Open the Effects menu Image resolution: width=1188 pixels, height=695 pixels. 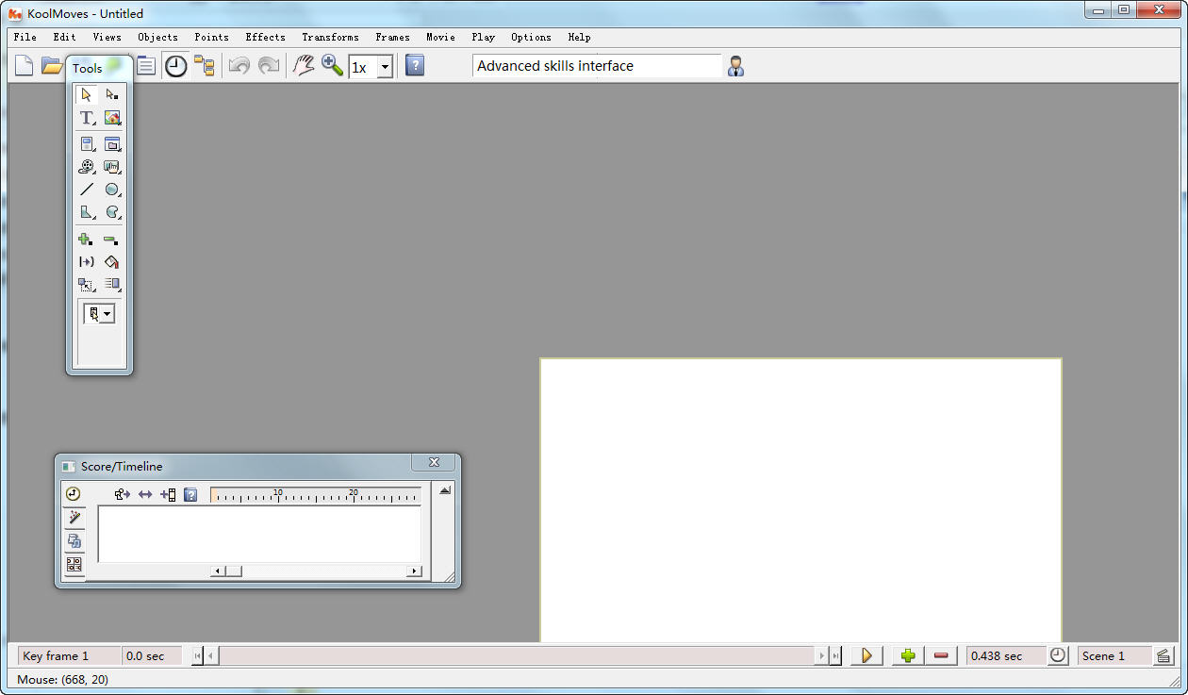pos(265,37)
